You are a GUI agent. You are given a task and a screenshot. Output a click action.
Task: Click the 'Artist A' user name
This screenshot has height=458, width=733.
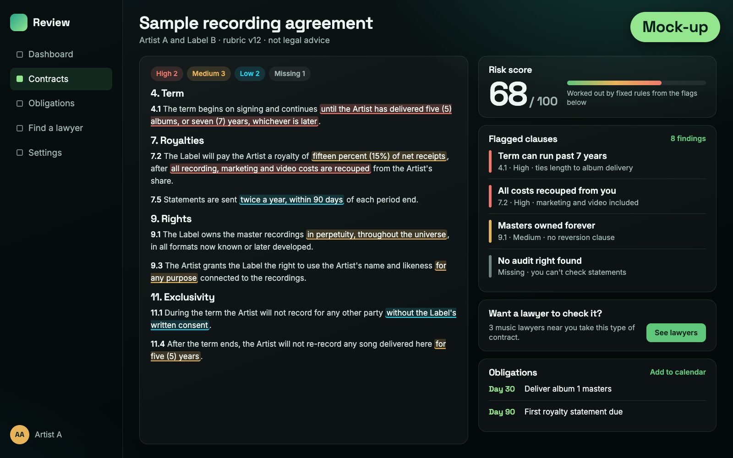[48, 435]
